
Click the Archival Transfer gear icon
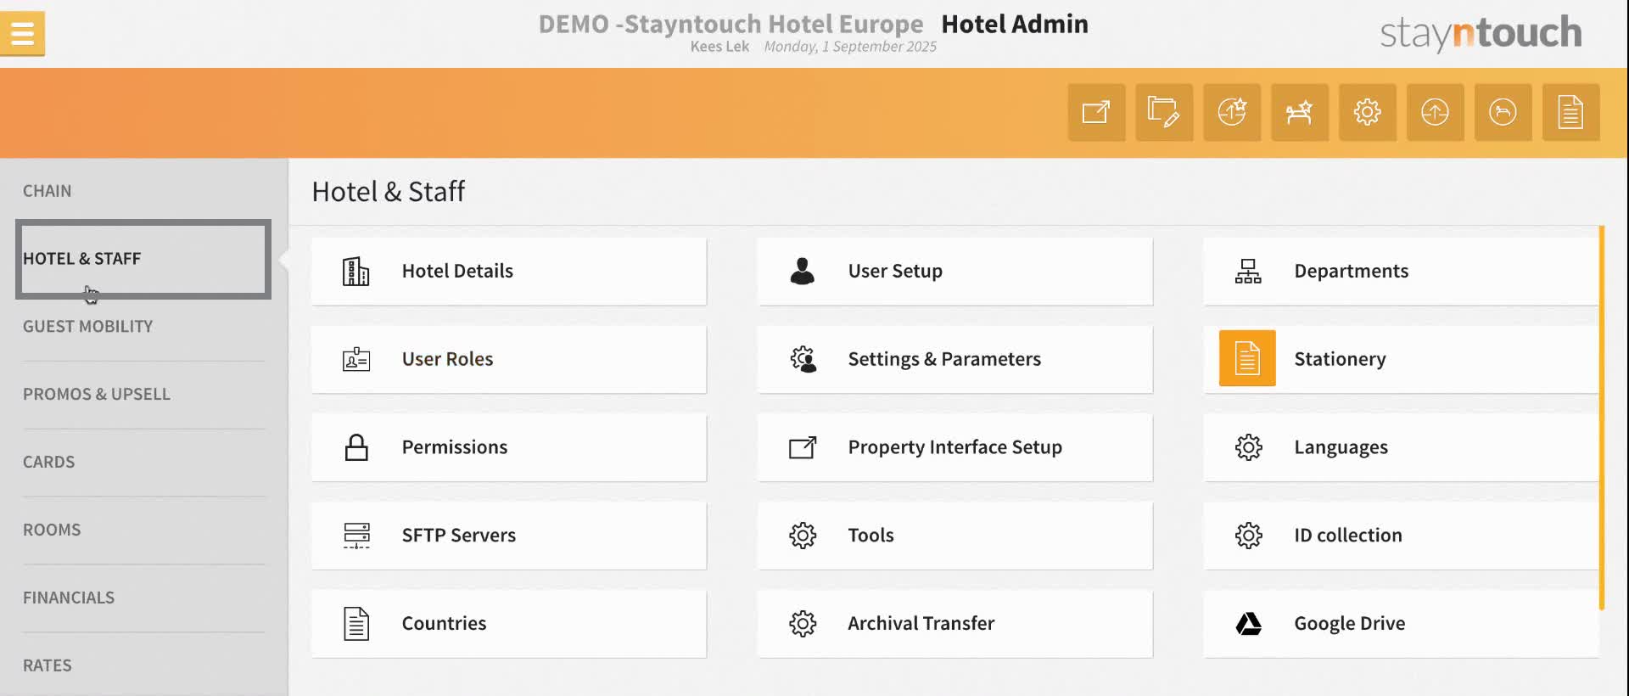pyautogui.click(x=803, y=624)
